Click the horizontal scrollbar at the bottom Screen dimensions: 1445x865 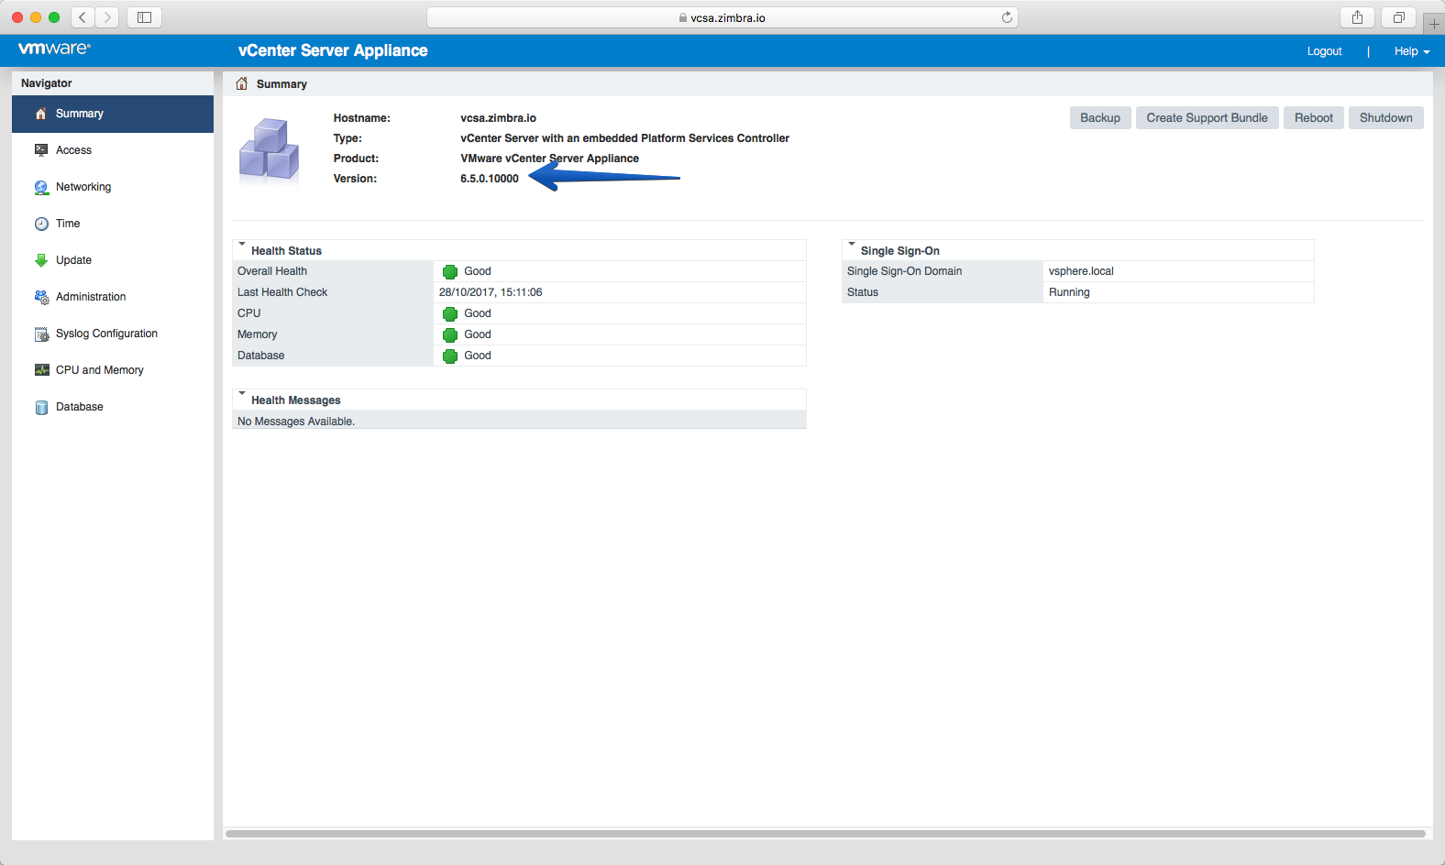point(825,834)
